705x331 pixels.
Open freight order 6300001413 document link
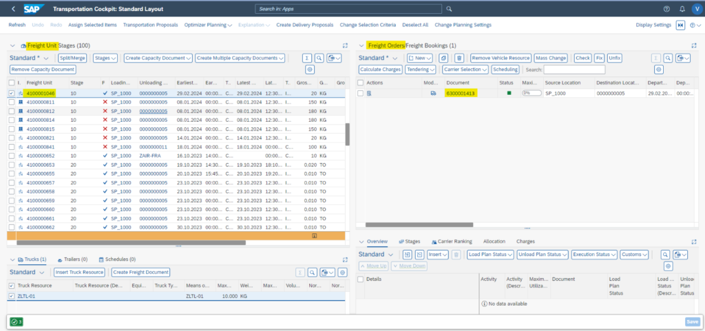tap(461, 93)
